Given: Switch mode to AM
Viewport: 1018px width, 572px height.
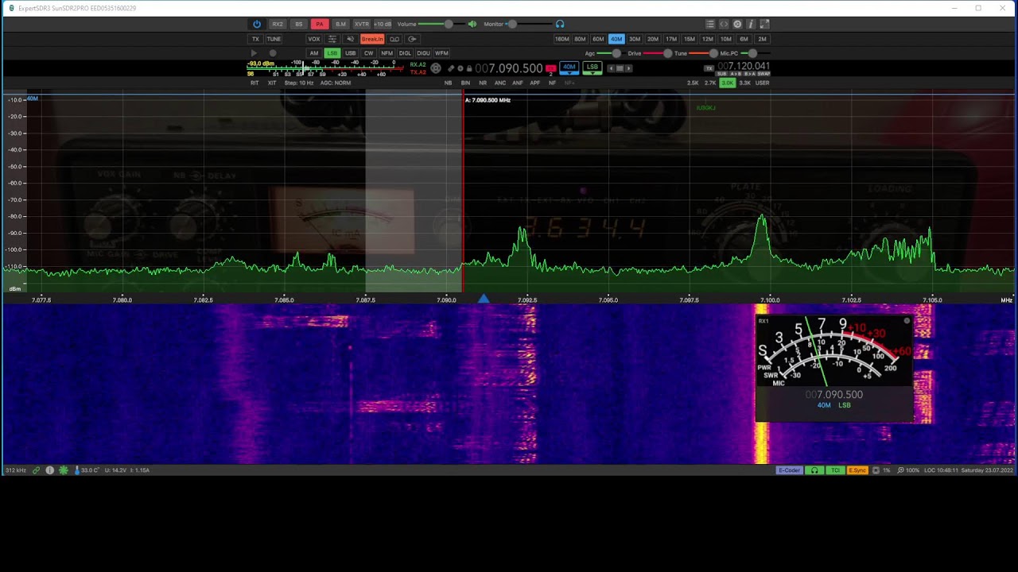Looking at the screenshot, I should point(314,53).
